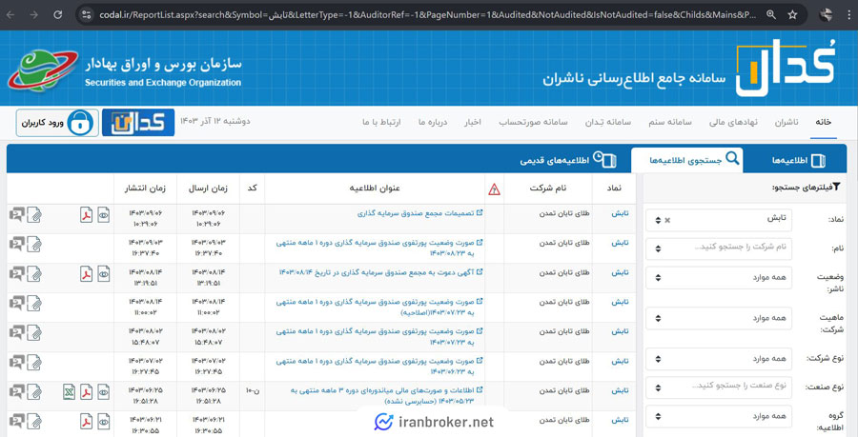Screen dimensions: 858x437
Task: Open attachments of the 1403/06/25 row
Action: pyautogui.click(x=34, y=391)
